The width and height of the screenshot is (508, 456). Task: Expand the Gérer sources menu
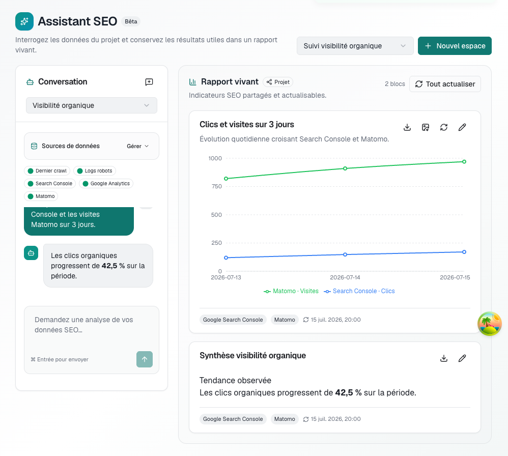pyautogui.click(x=138, y=146)
